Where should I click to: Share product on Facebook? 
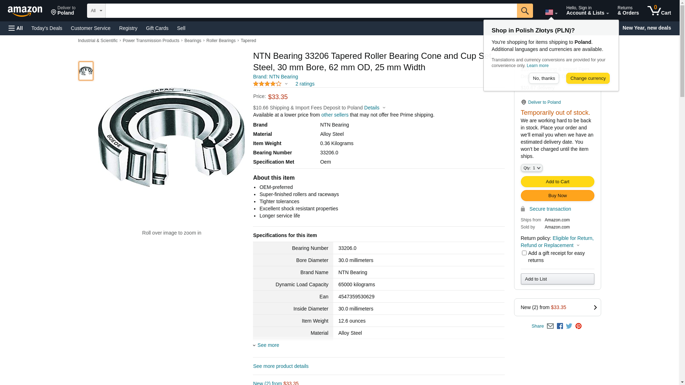[560, 326]
